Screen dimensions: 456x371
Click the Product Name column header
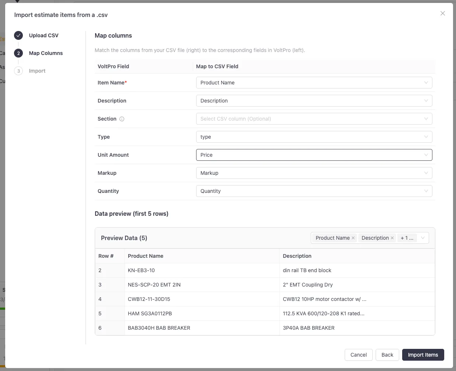pos(202,256)
